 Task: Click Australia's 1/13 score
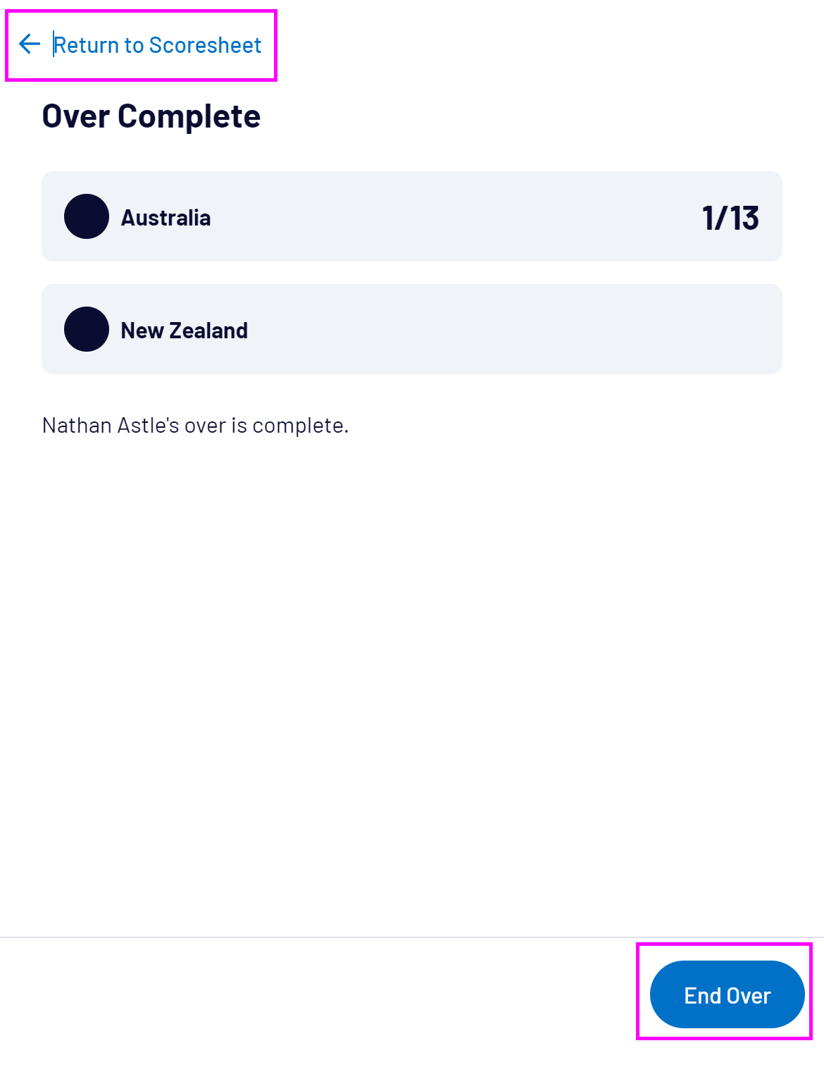point(730,218)
